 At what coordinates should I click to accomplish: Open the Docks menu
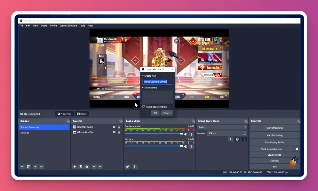coord(44,26)
